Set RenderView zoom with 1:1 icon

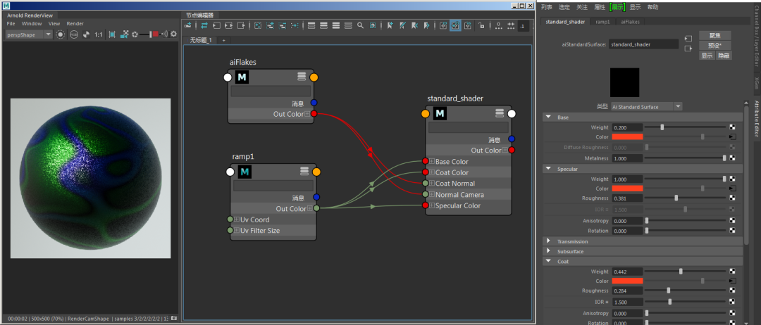tap(99, 34)
